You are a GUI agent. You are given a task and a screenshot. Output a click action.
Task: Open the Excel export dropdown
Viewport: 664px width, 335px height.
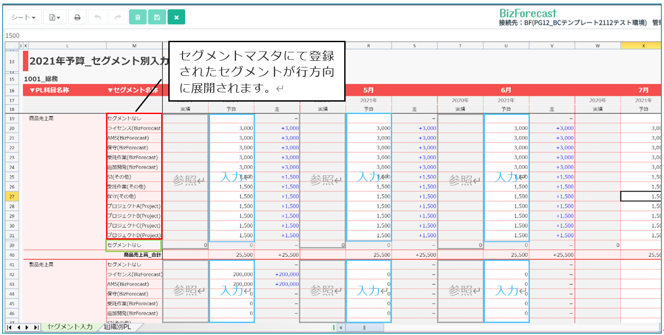click(x=55, y=17)
